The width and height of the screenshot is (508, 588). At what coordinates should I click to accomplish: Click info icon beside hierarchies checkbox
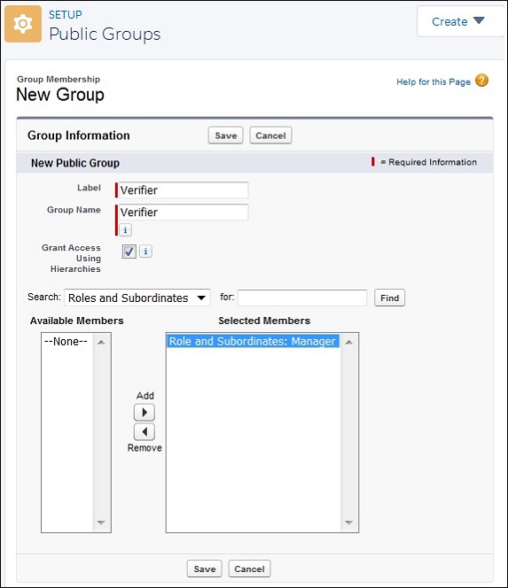tap(145, 251)
